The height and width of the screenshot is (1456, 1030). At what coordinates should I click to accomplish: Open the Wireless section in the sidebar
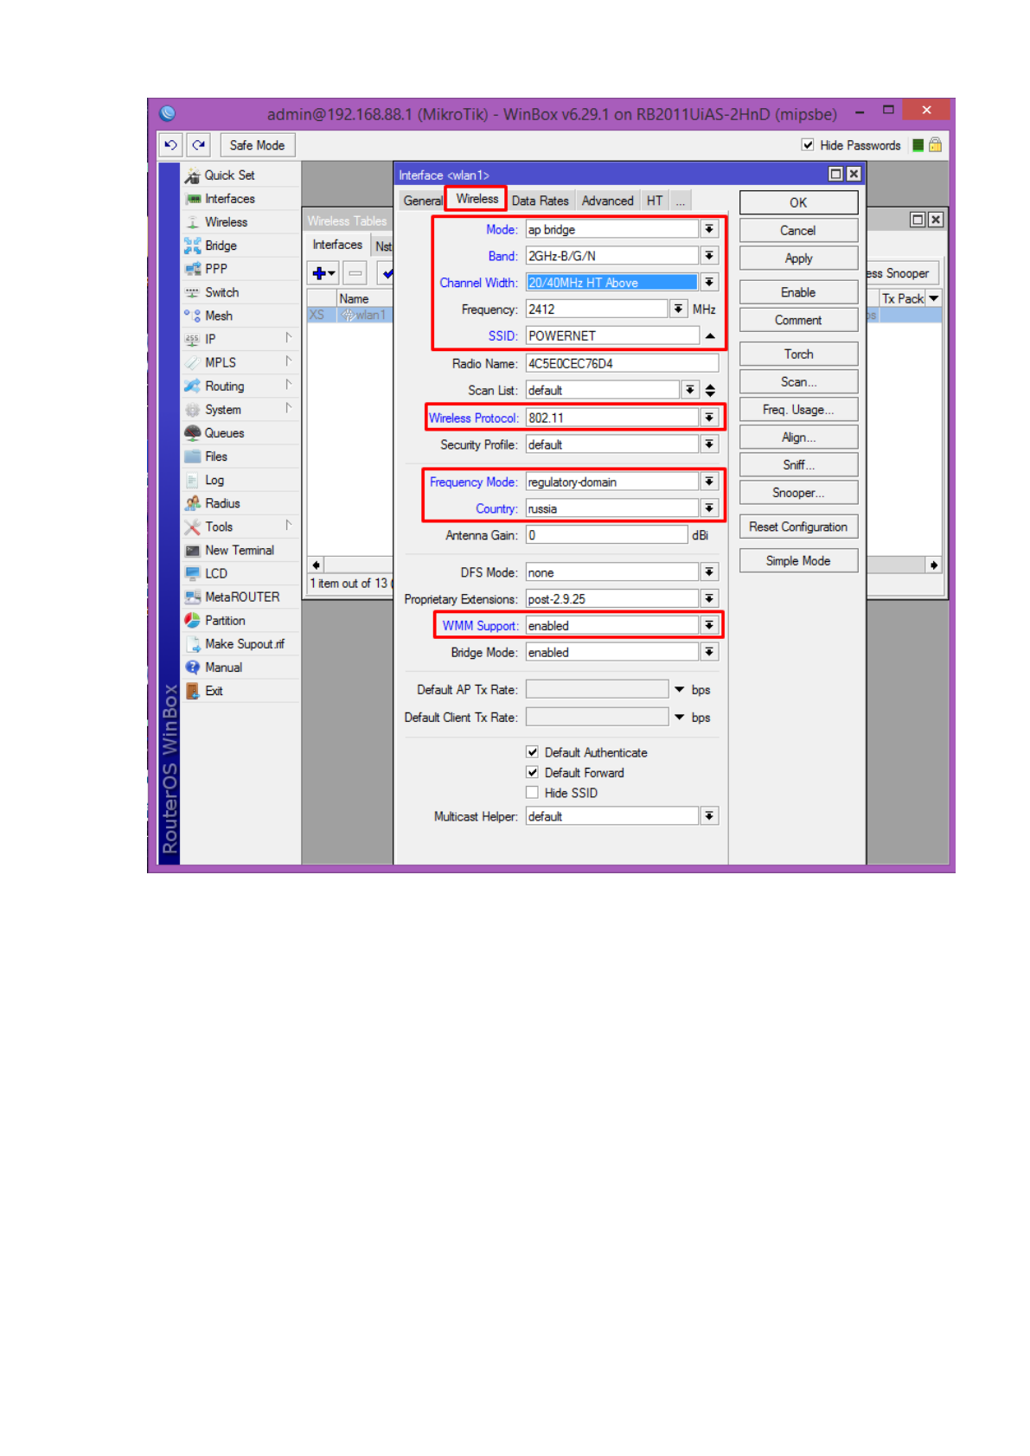(226, 222)
